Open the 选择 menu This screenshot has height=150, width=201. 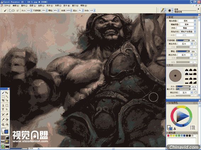(41, 6)
